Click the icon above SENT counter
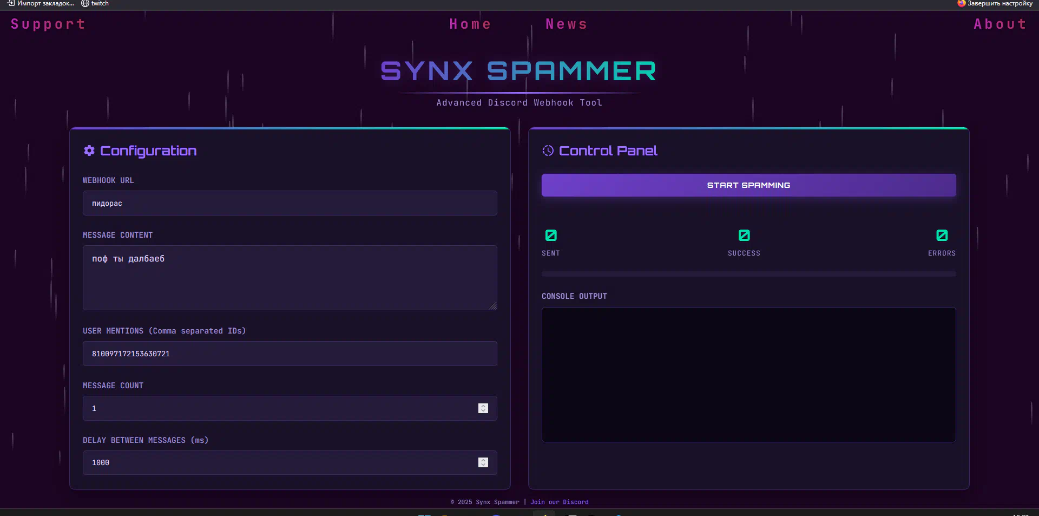 551,235
